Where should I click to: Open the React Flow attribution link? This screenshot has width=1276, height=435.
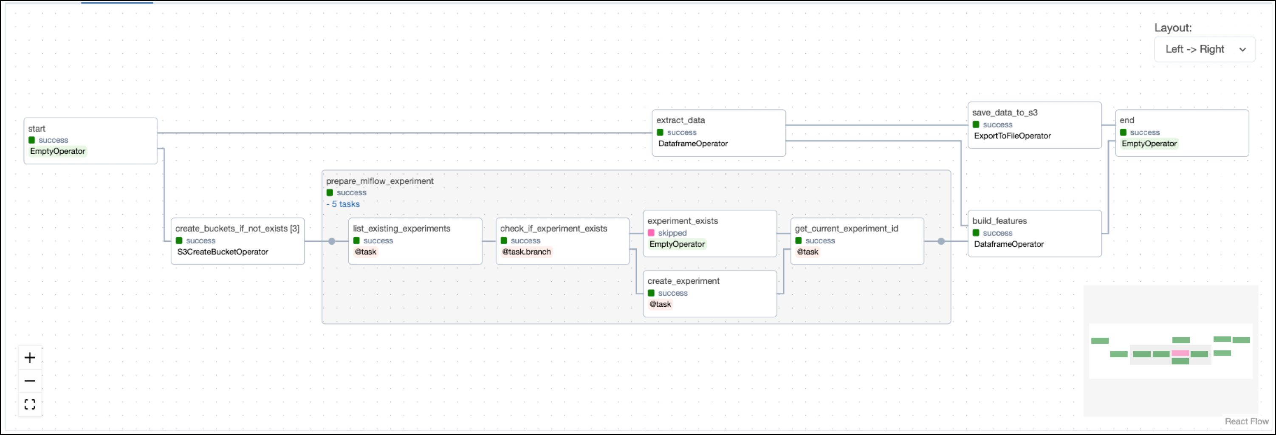1247,421
